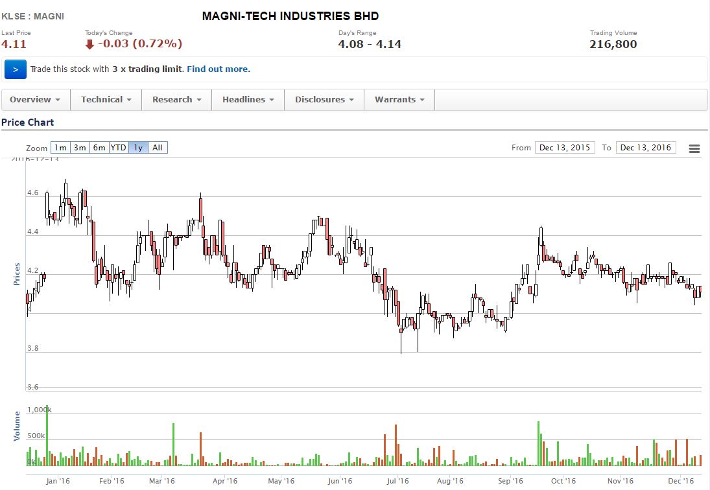Click the 1,000k volume axis label

tap(40, 410)
